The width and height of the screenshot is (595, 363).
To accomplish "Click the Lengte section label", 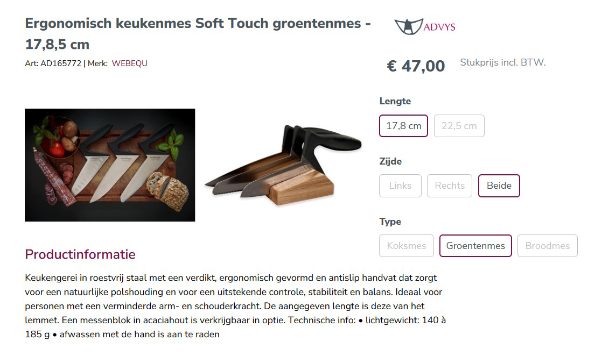I will tap(395, 101).
